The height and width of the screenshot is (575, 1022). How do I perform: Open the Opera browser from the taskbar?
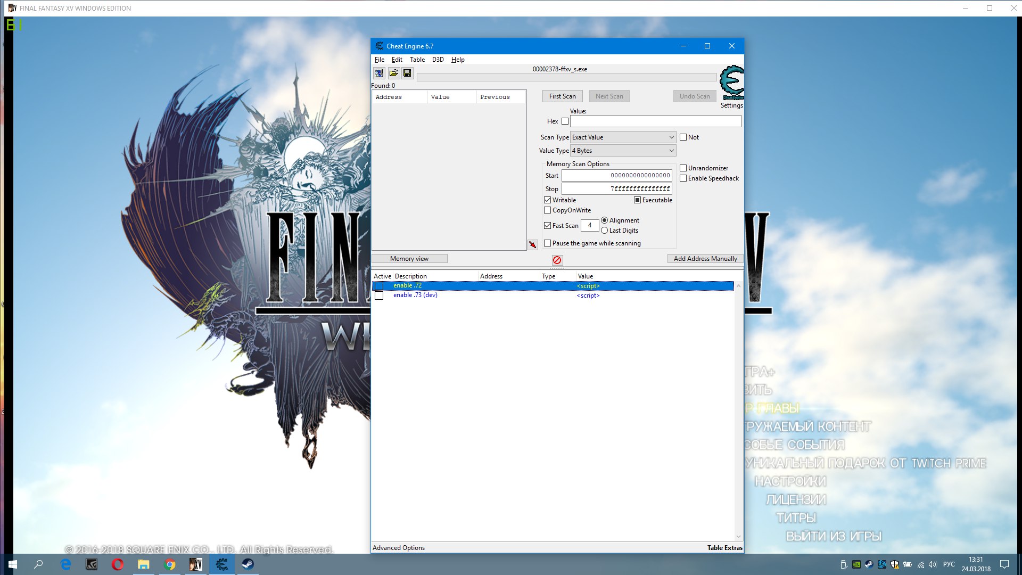pyautogui.click(x=118, y=564)
